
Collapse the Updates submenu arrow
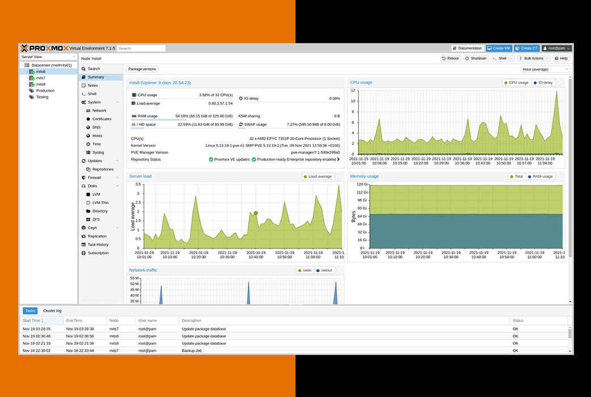(118, 161)
